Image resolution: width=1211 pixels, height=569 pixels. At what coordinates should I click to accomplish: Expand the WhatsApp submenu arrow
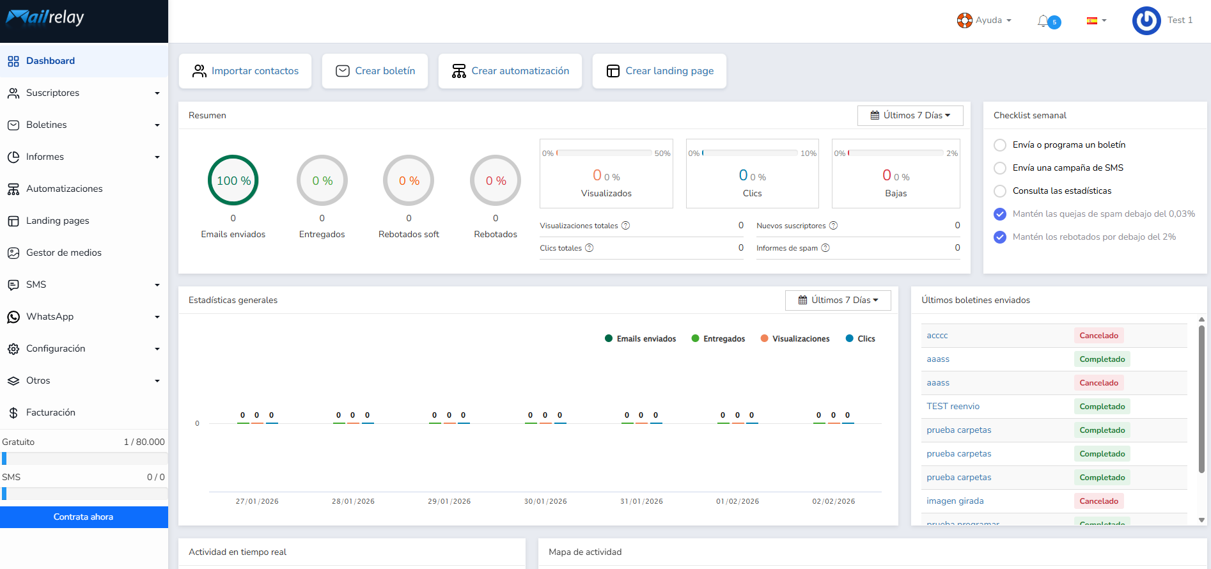(x=157, y=317)
